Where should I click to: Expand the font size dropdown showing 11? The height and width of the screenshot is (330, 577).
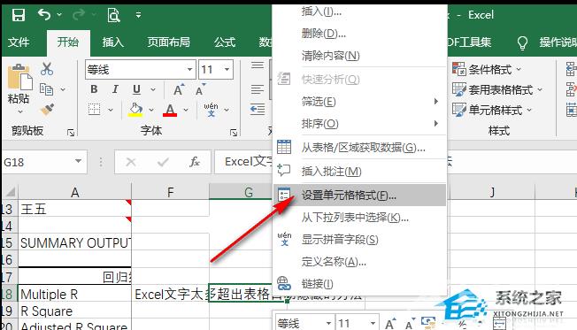tap(227, 70)
